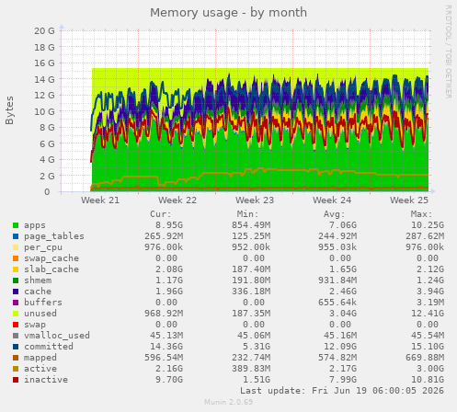Click the 'Bytes' y-axis label

[10, 110]
